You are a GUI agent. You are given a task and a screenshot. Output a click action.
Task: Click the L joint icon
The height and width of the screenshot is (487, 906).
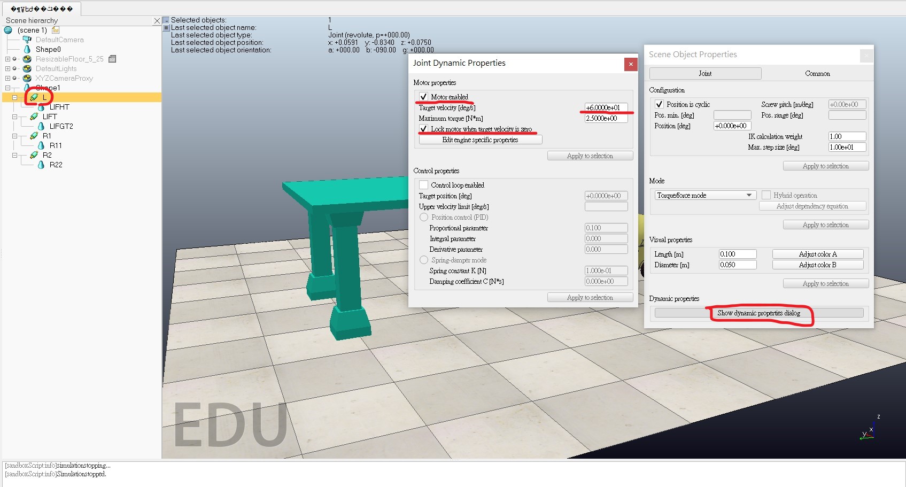34,97
